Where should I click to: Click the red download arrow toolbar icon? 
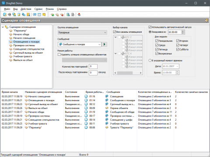tap(79, 14)
